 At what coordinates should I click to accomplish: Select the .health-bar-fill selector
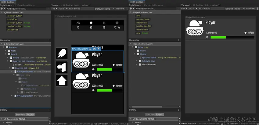[143, 26]
